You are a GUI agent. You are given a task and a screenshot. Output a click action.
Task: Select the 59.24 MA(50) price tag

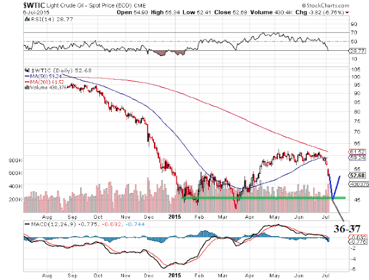[357, 158]
